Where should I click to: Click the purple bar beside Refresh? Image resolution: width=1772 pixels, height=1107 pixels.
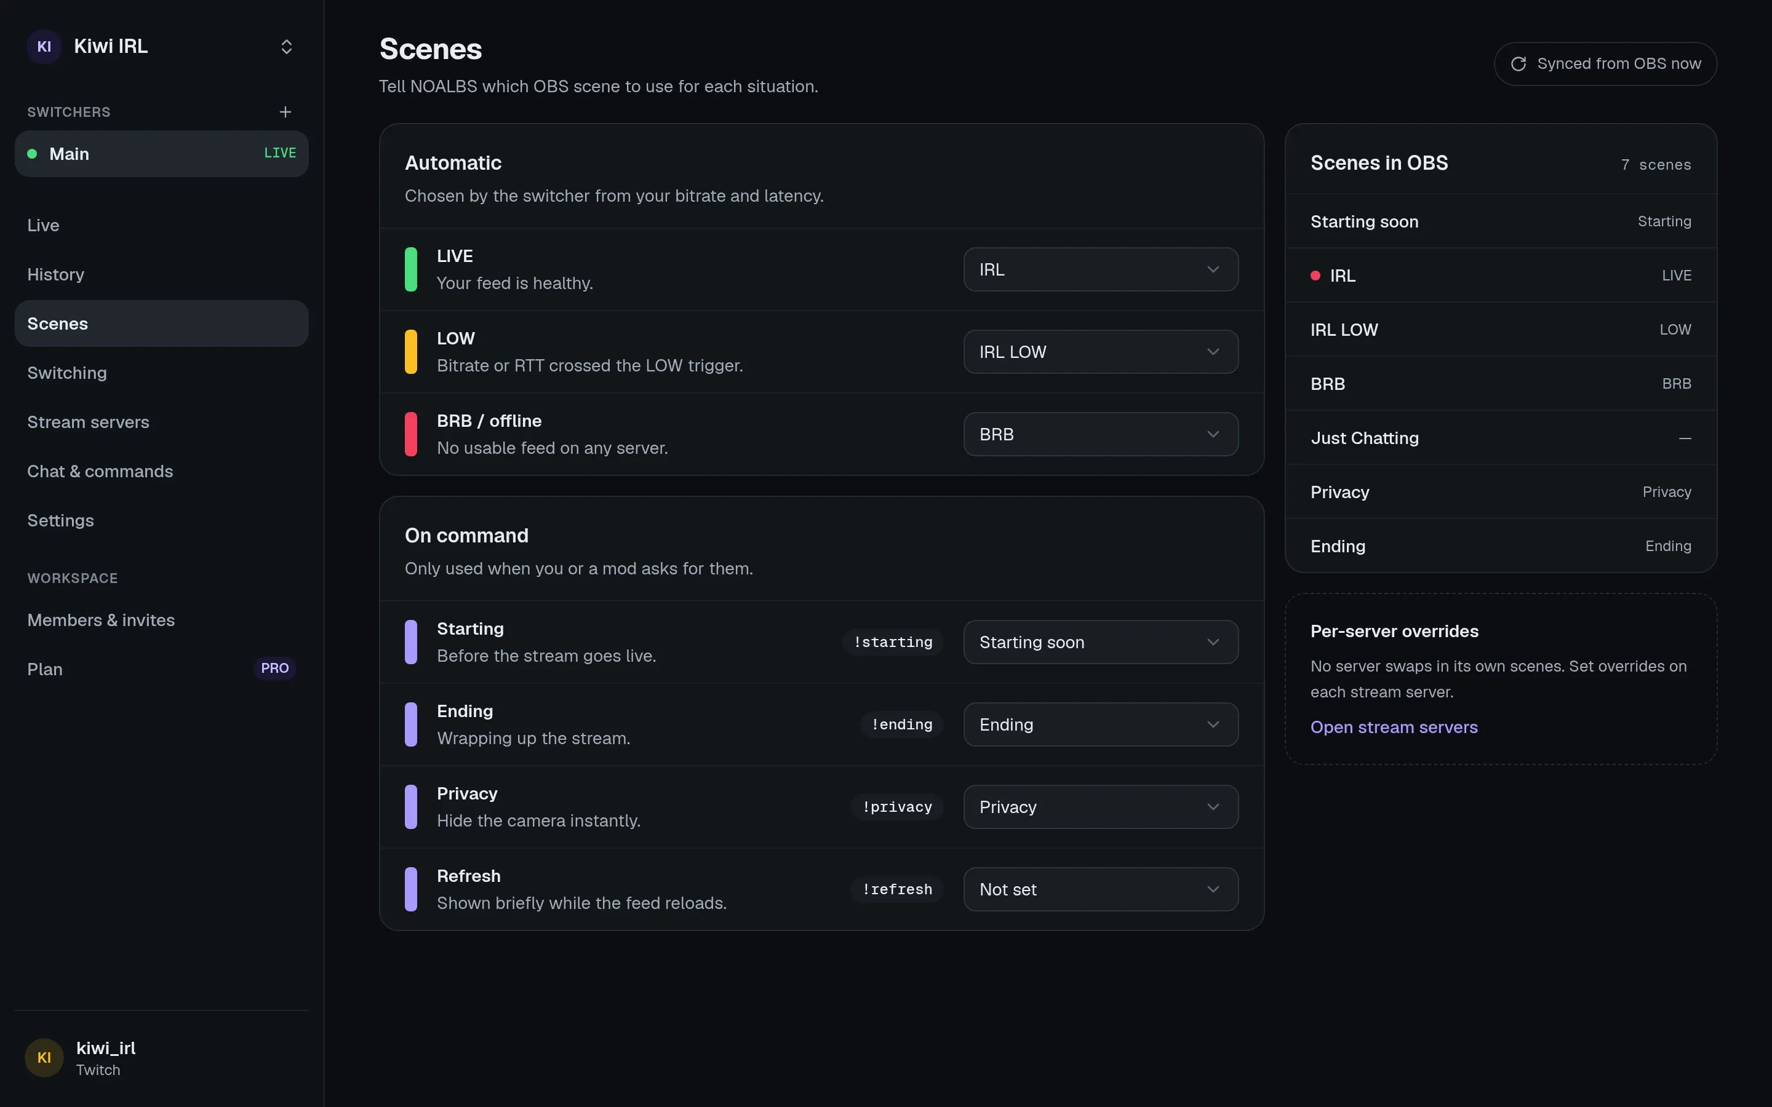(411, 889)
